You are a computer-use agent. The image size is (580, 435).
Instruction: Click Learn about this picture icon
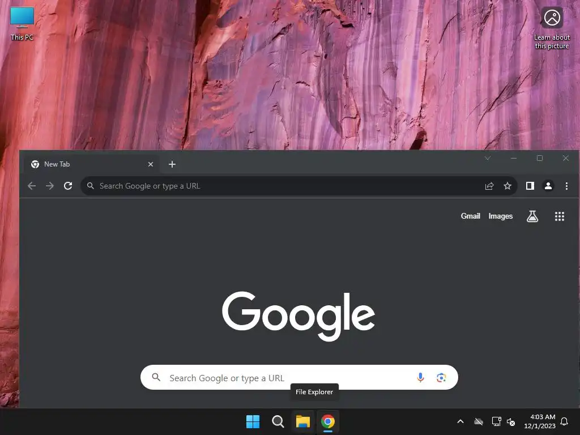pyautogui.click(x=552, y=29)
